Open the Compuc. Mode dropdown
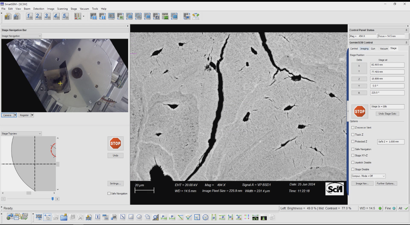 pyautogui.click(x=368, y=176)
